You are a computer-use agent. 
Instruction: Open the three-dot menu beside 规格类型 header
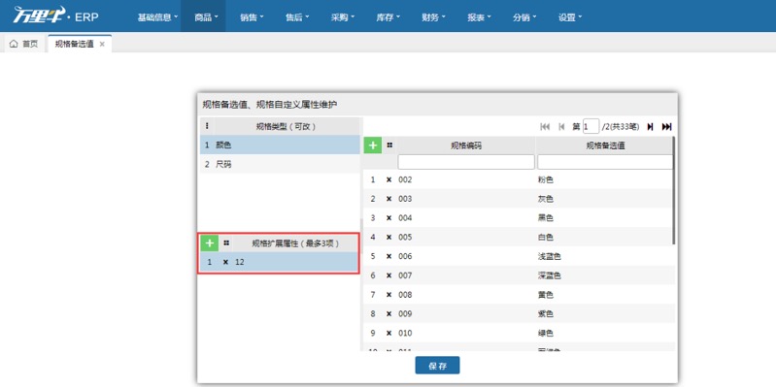[206, 126]
